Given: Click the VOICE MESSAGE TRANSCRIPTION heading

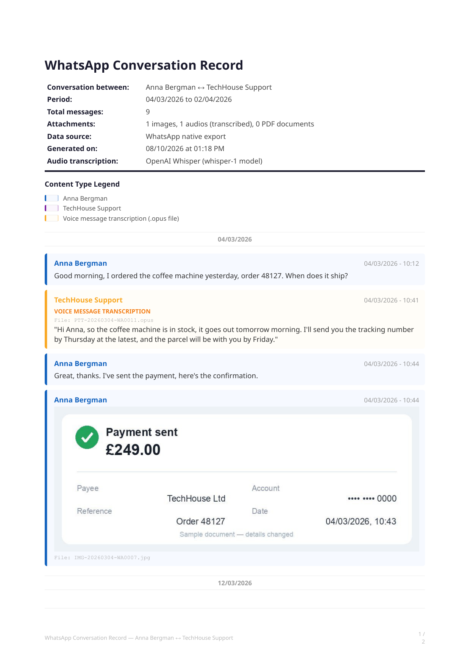Looking at the screenshot, I should coord(102,311).
